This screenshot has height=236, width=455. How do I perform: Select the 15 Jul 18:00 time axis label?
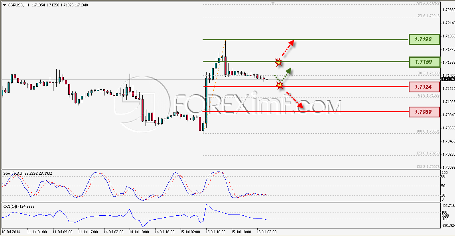[241, 232]
